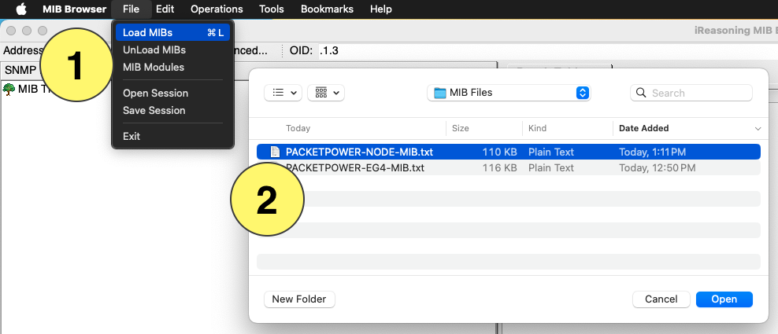Open the Bookmarks menu
The image size is (778, 334).
327,9
